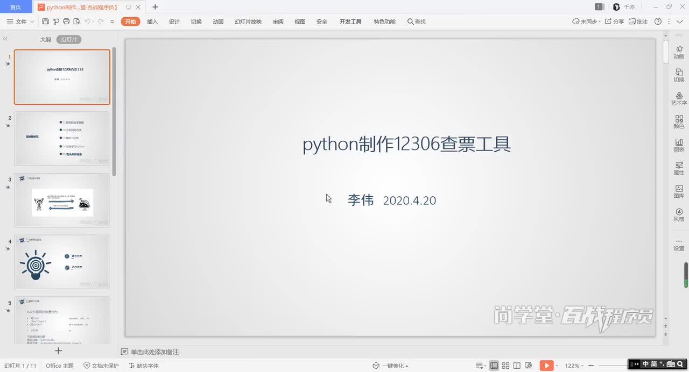Open the 艺术字 WordArt side panel

(x=679, y=98)
